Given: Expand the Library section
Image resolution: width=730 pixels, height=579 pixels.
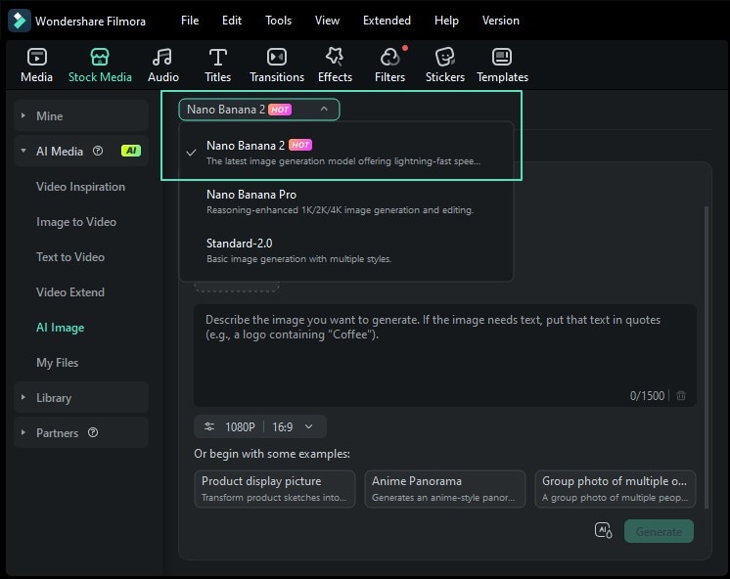Looking at the screenshot, I should [x=81, y=397].
